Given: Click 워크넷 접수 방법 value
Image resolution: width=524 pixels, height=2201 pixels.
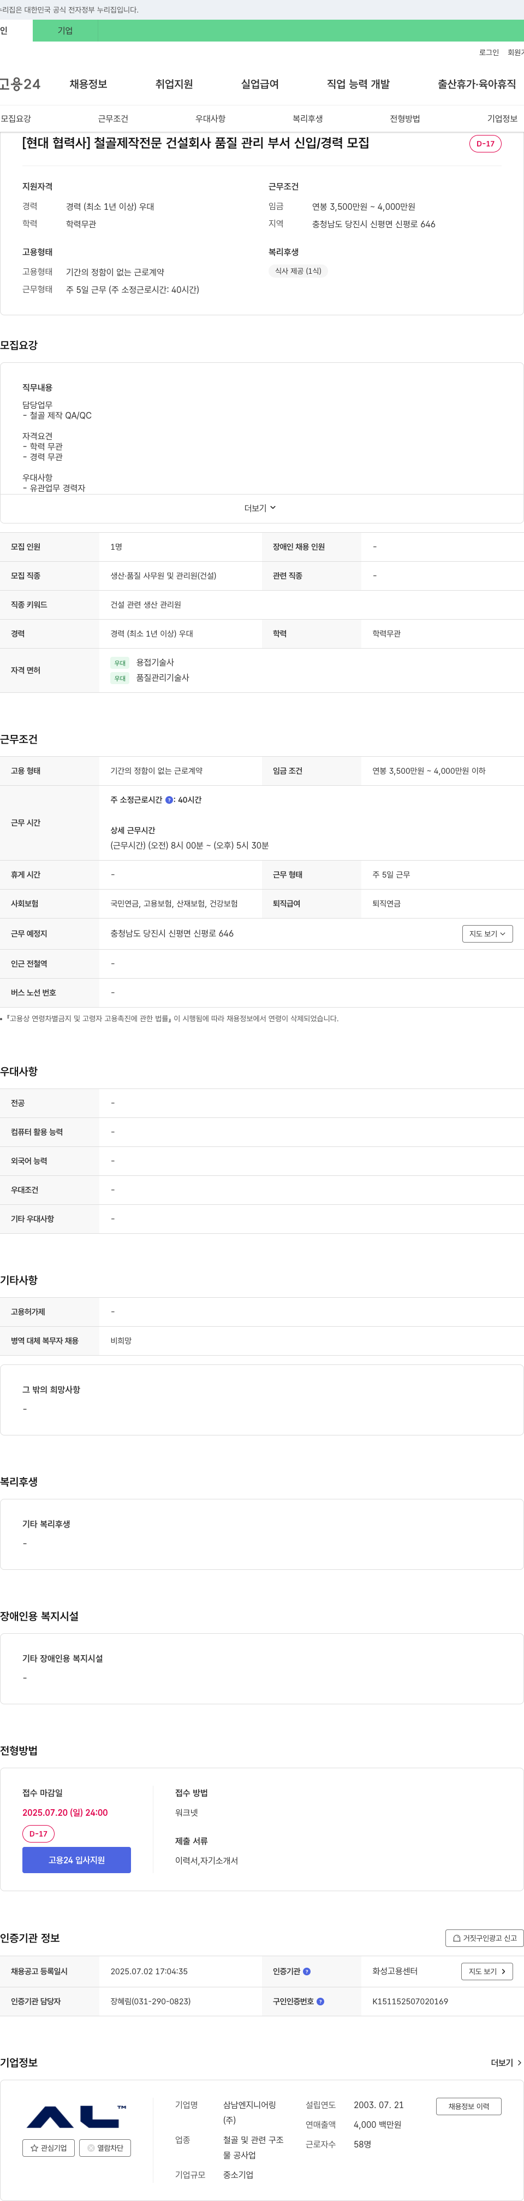Looking at the screenshot, I should (x=186, y=1812).
